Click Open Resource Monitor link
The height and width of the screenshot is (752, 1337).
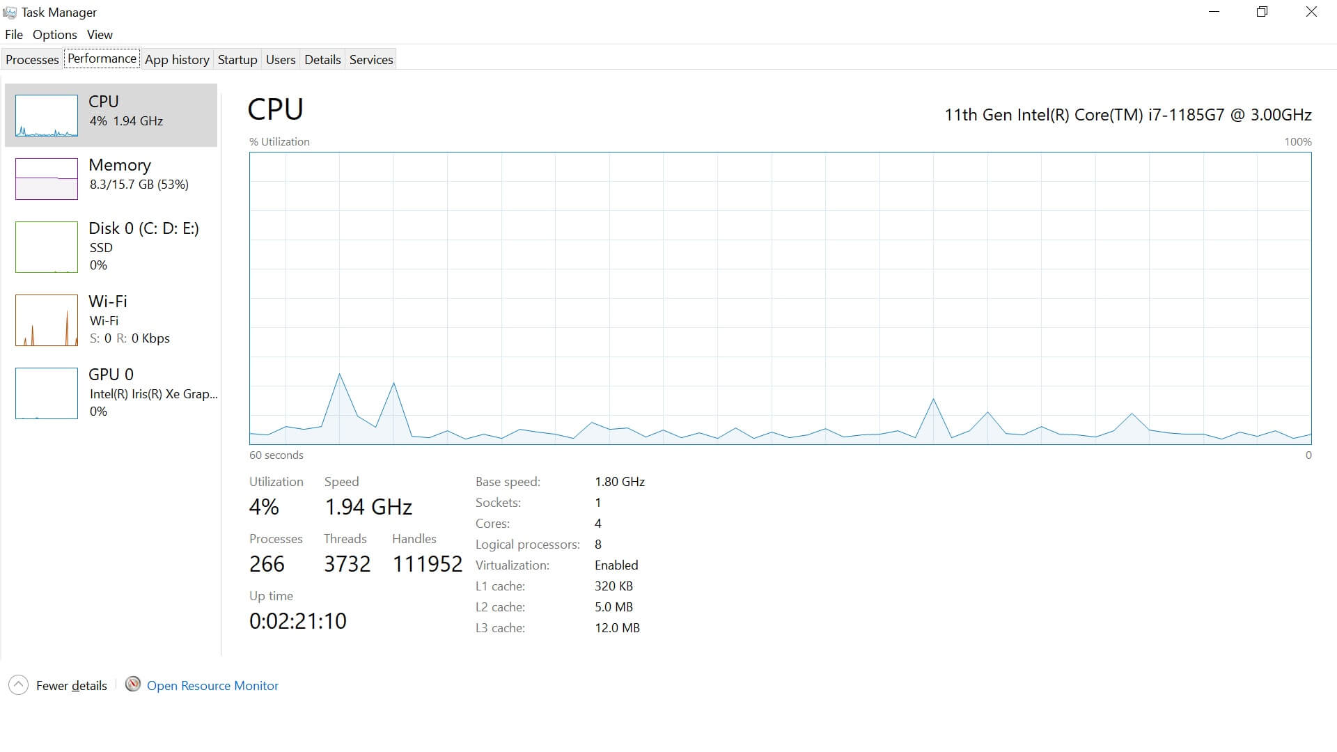point(212,686)
